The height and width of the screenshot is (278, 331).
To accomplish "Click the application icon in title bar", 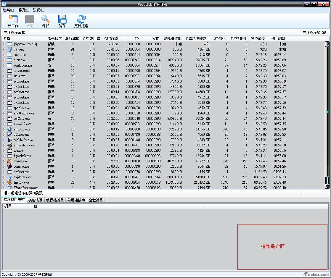I will pos(4,4).
